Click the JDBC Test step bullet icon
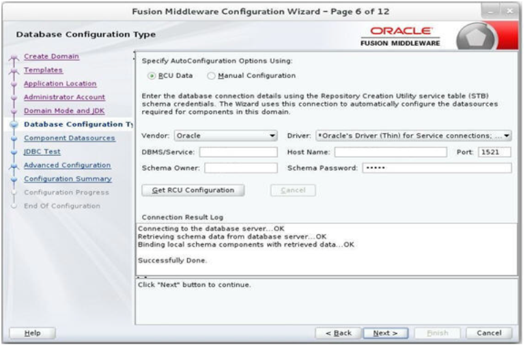 click(x=14, y=152)
